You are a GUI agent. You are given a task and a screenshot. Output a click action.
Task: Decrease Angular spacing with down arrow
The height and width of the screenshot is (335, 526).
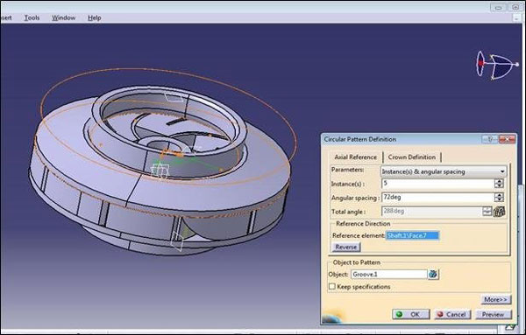tap(499, 199)
